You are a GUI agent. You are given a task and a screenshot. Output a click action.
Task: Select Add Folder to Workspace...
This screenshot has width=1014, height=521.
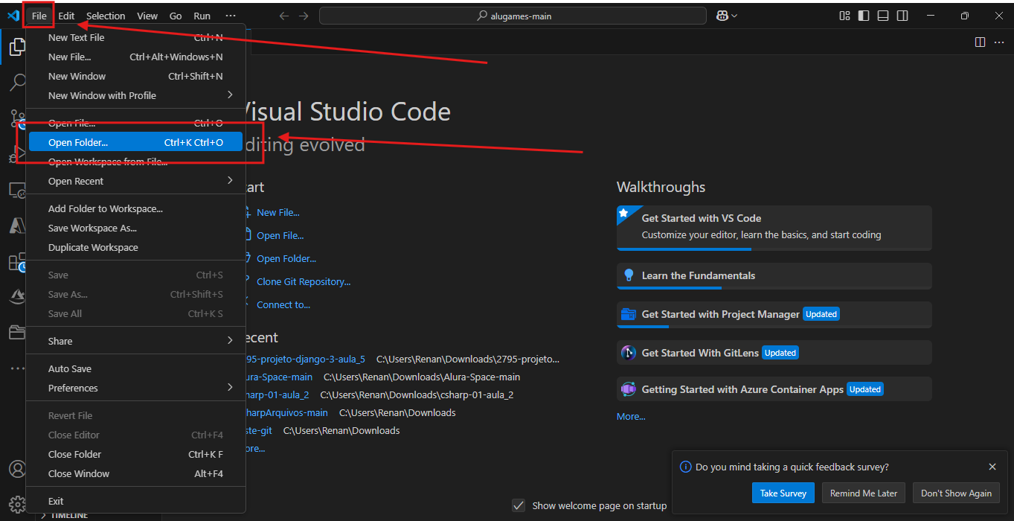[135, 208]
